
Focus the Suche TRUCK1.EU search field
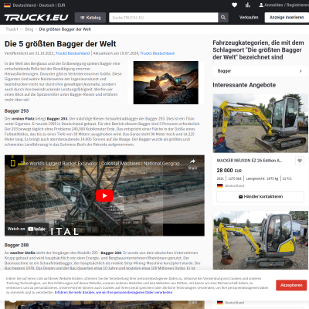click(164, 18)
